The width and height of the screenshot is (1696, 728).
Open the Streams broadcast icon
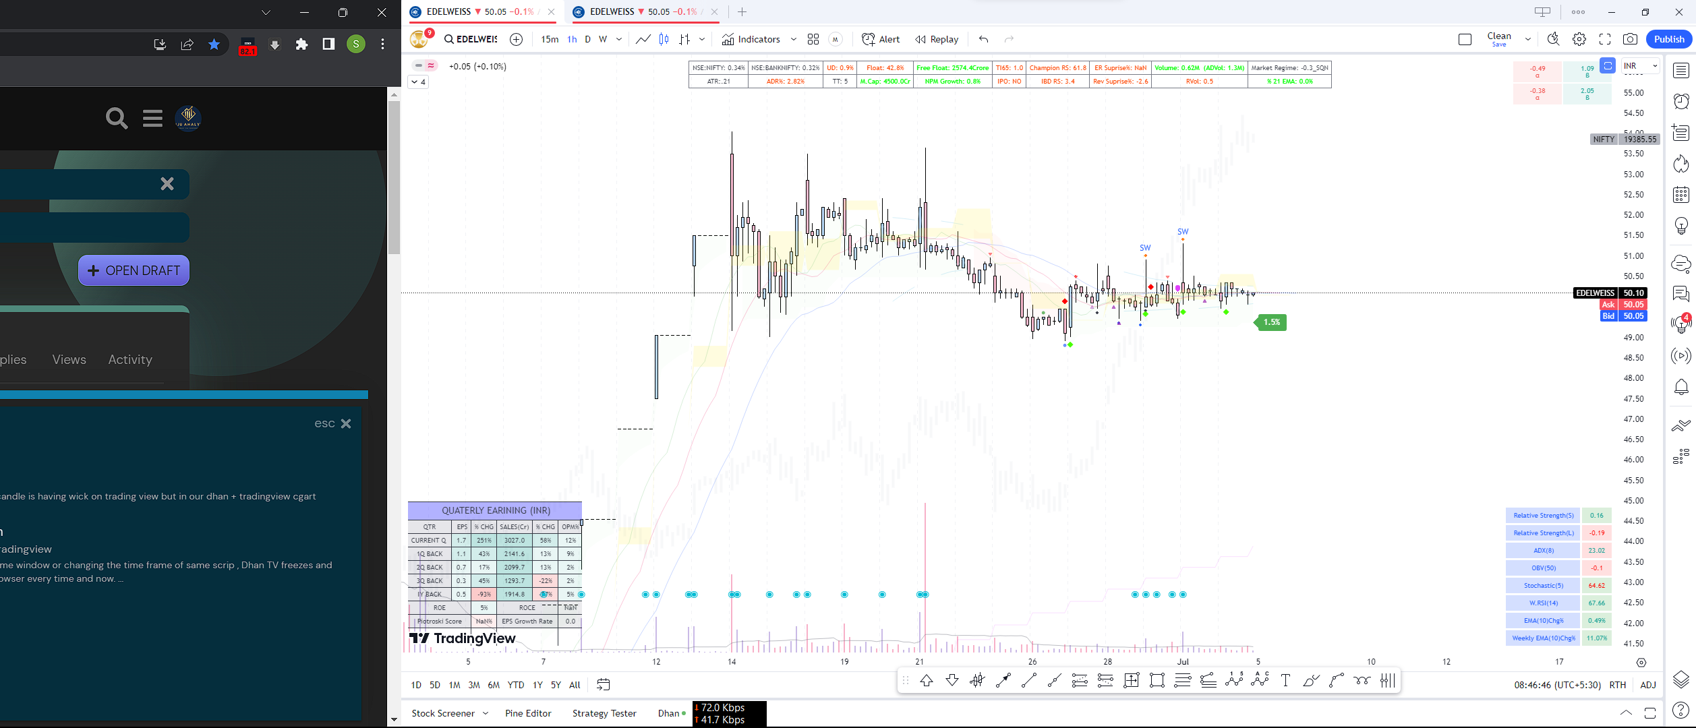pos(1680,356)
